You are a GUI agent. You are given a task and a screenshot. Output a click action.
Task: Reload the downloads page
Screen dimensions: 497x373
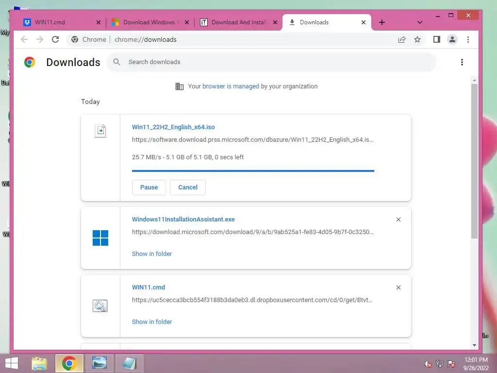[x=55, y=39]
